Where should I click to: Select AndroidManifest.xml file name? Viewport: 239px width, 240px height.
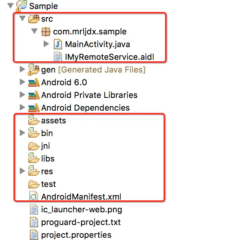(81, 197)
